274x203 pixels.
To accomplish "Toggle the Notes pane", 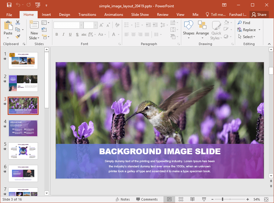I will click(x=122, y=199).
